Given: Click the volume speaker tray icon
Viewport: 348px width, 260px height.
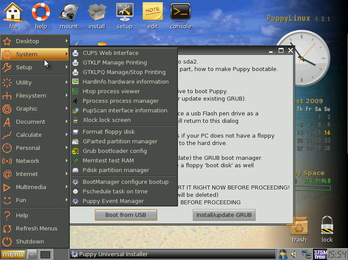Looking at the screenshot, I should point(293,254).
